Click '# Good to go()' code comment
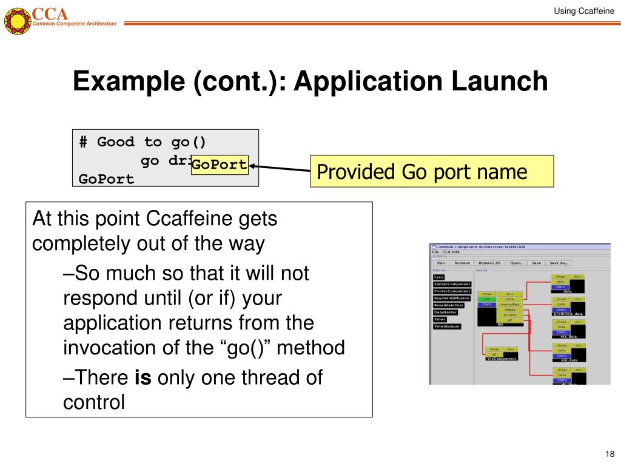This screenshot has width=621, height=466. pos(142,142)
